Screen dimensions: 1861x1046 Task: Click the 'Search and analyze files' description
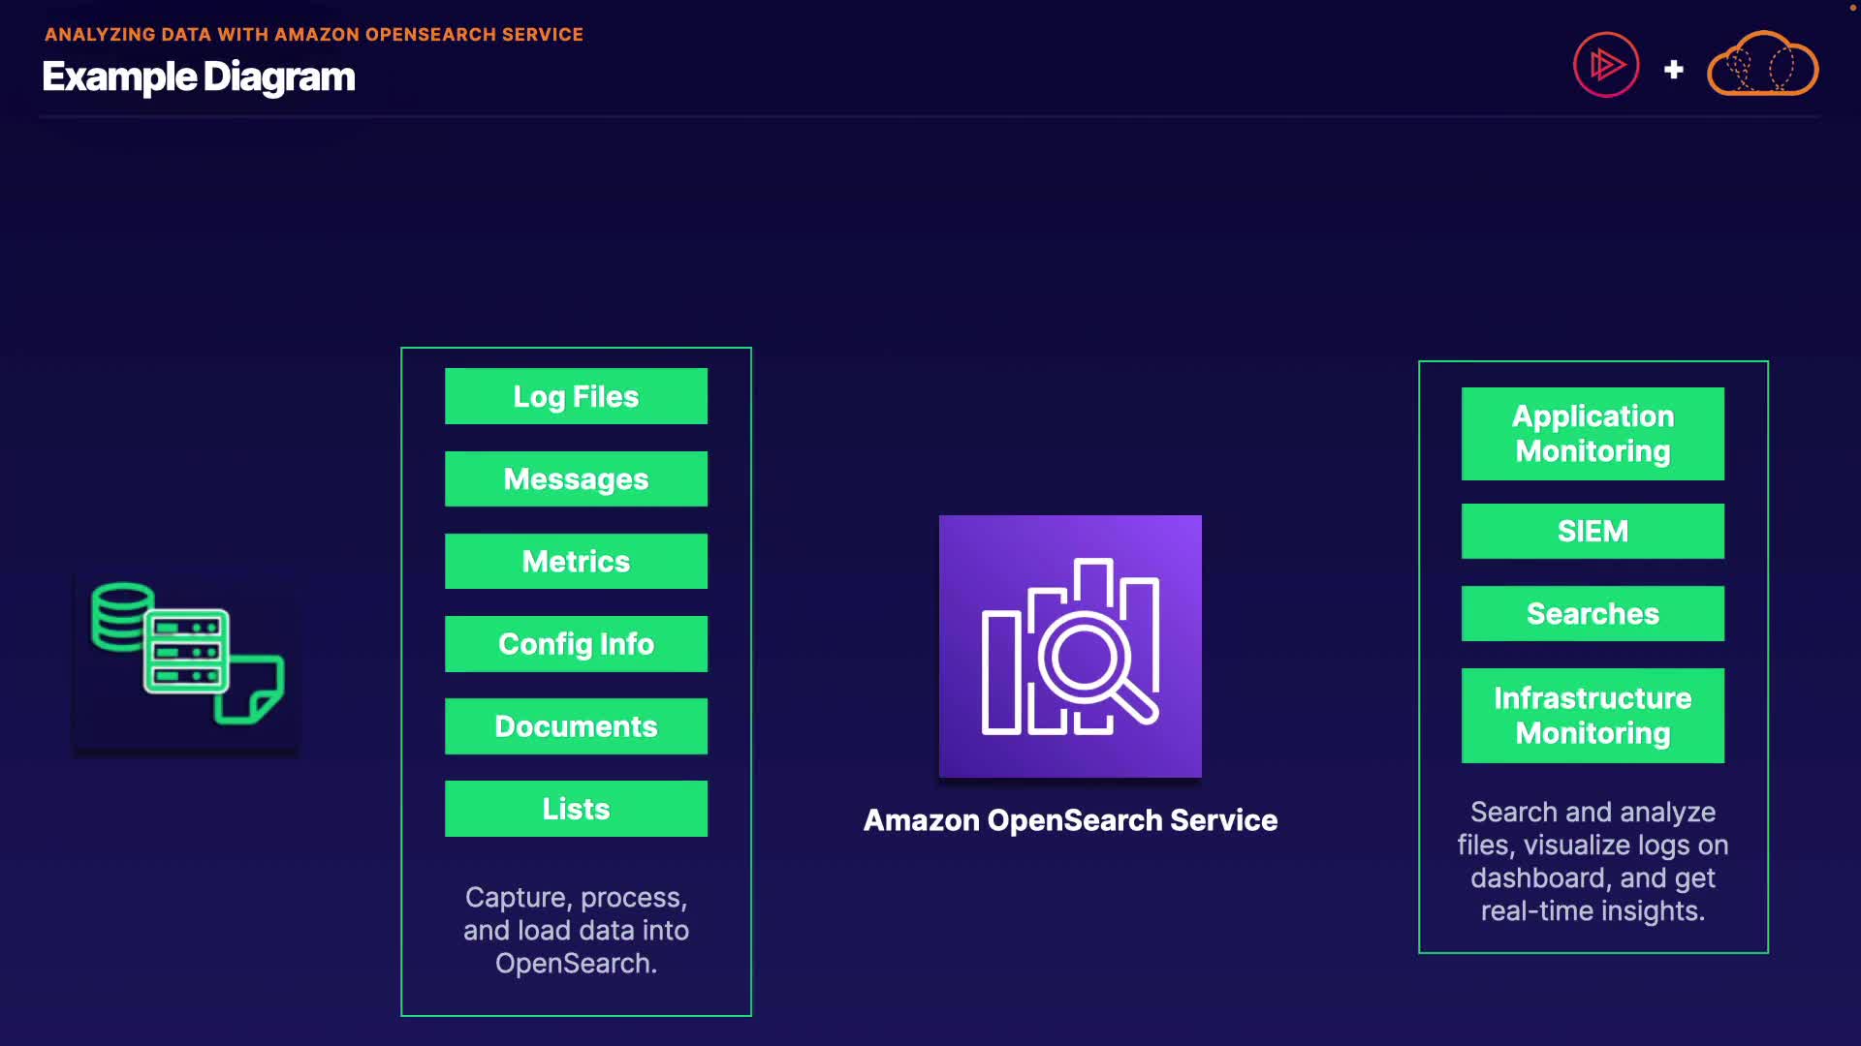[x=1593, y=861]
